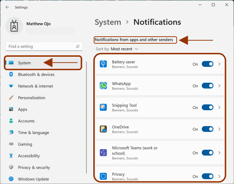Open the Apps settings label
234x184 pixels.
pyautogui.click(x=23, y=109)
